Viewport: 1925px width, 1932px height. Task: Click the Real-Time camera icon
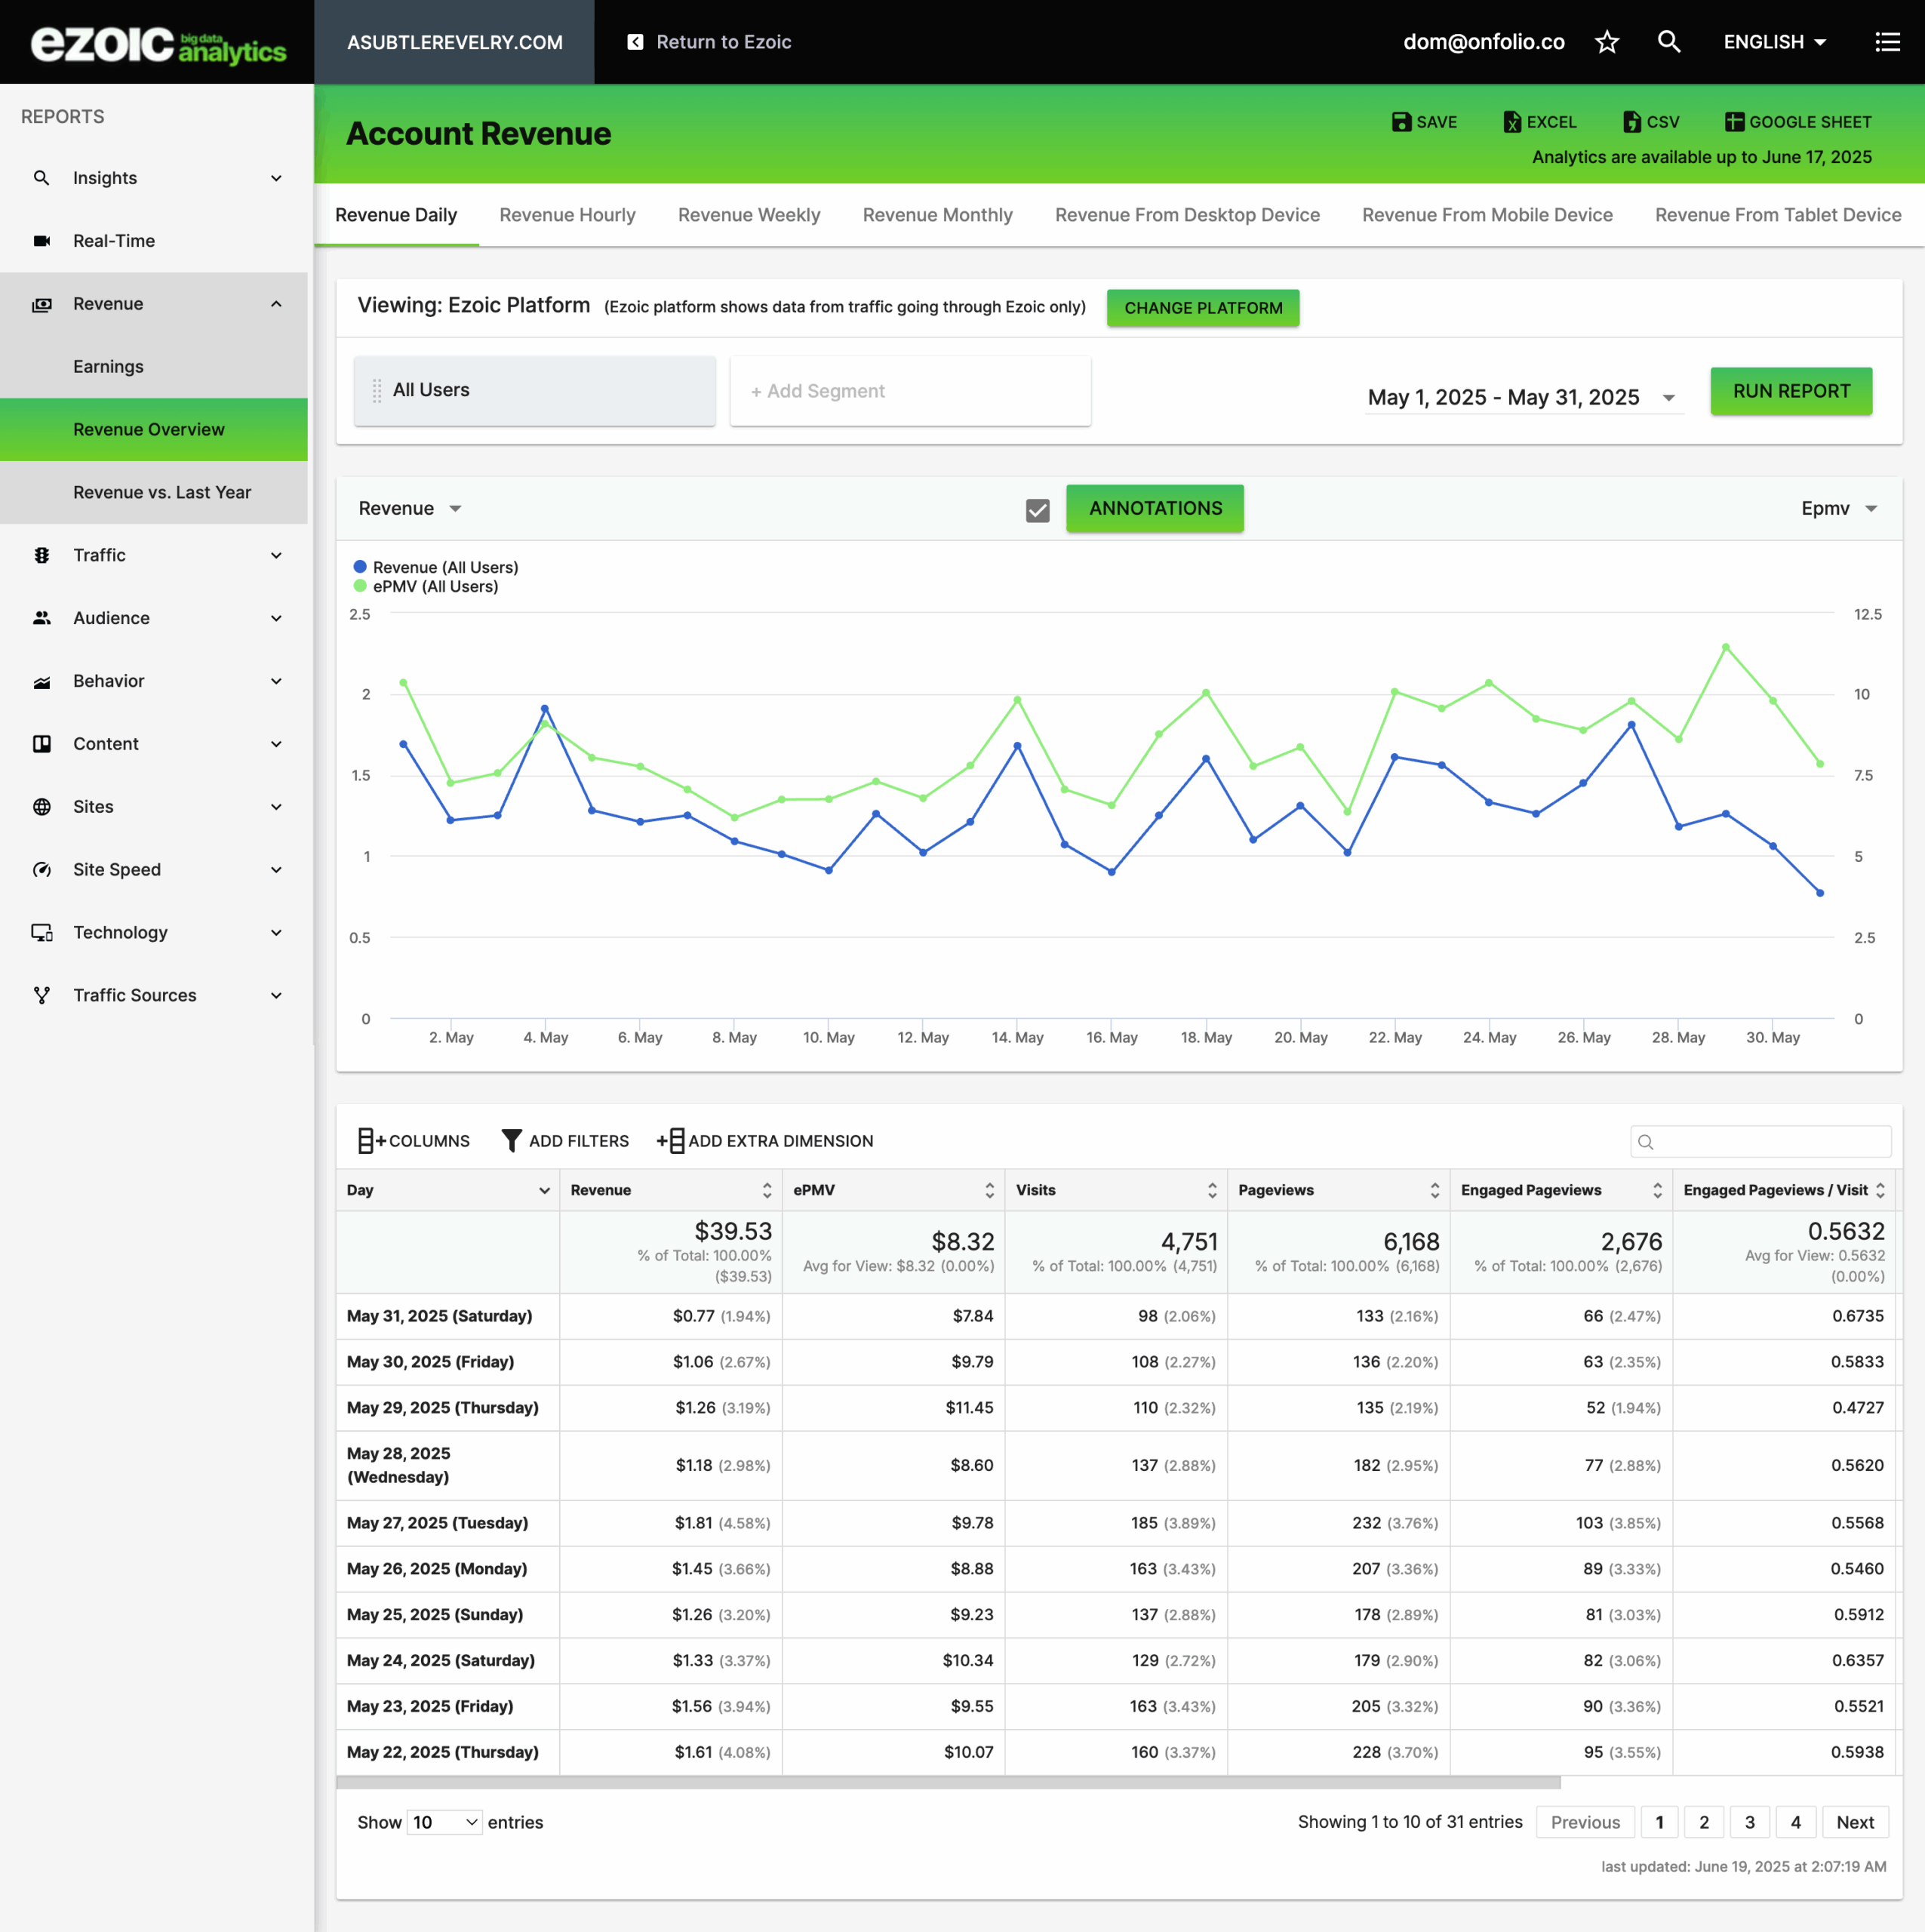[41, 241]
